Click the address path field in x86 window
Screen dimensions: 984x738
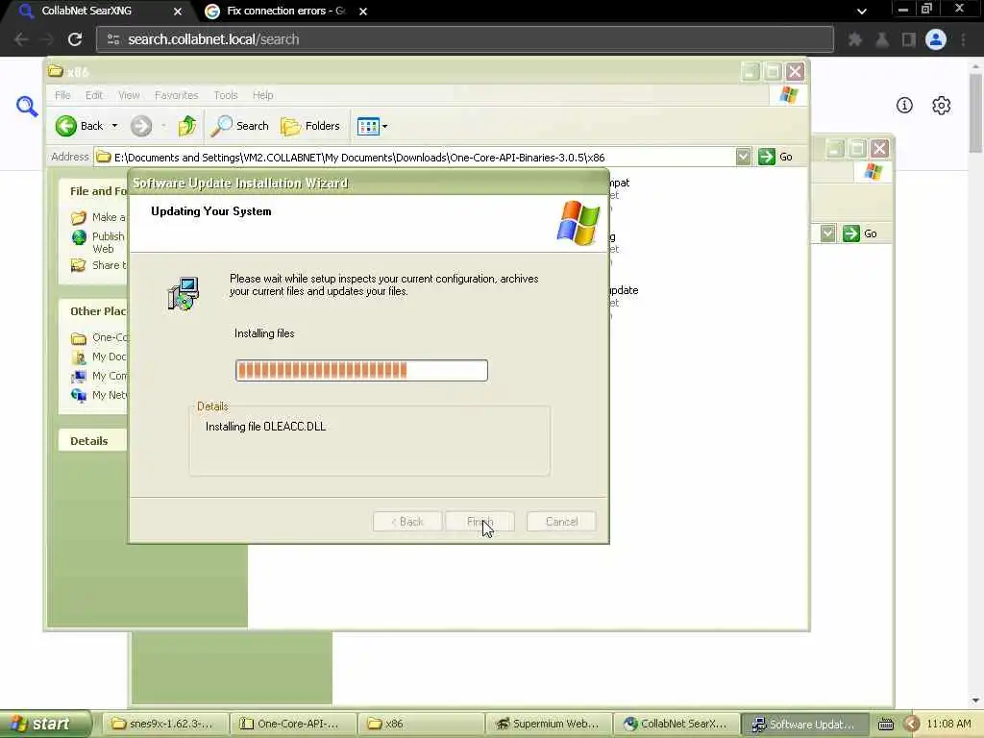(x=414, y=157)
